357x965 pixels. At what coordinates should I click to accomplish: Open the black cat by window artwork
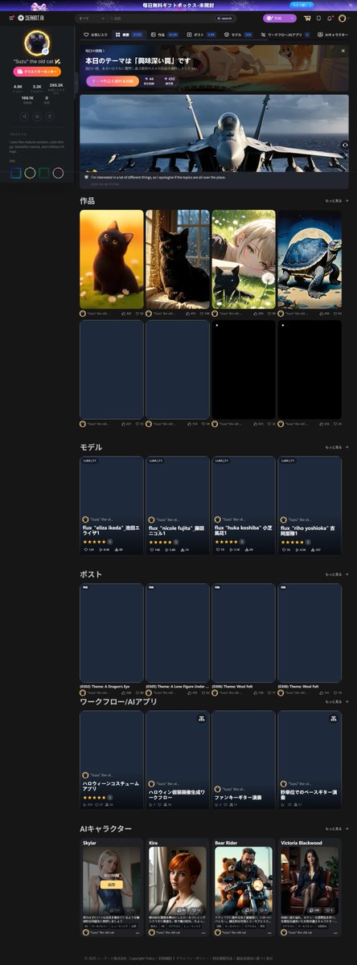[x=178, y=259]
